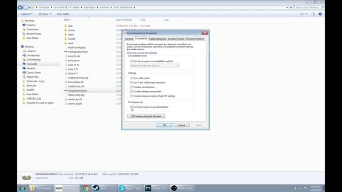The image size is (342, 192).
Task: Open Downloads in Favorites sidebar
Action: pyautogui.click(x=33, y=29)
